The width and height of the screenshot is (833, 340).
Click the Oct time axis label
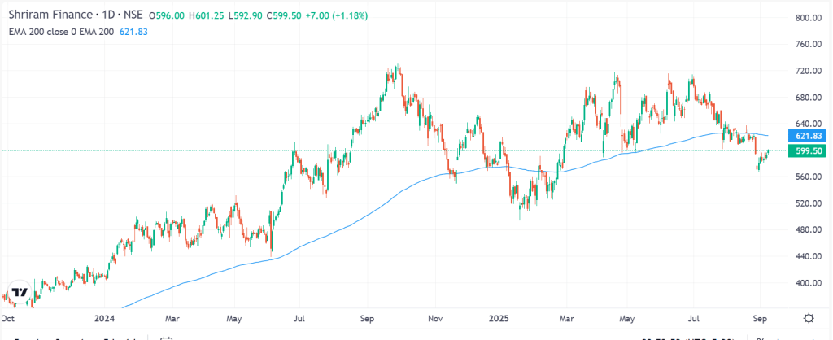click(8, 319)
